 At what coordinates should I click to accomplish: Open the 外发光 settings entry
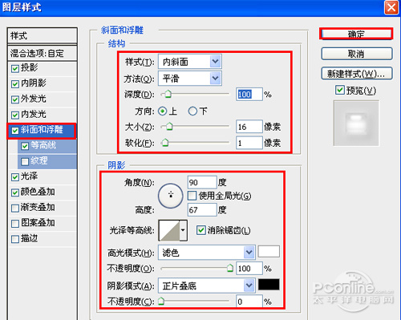point(34,99)
